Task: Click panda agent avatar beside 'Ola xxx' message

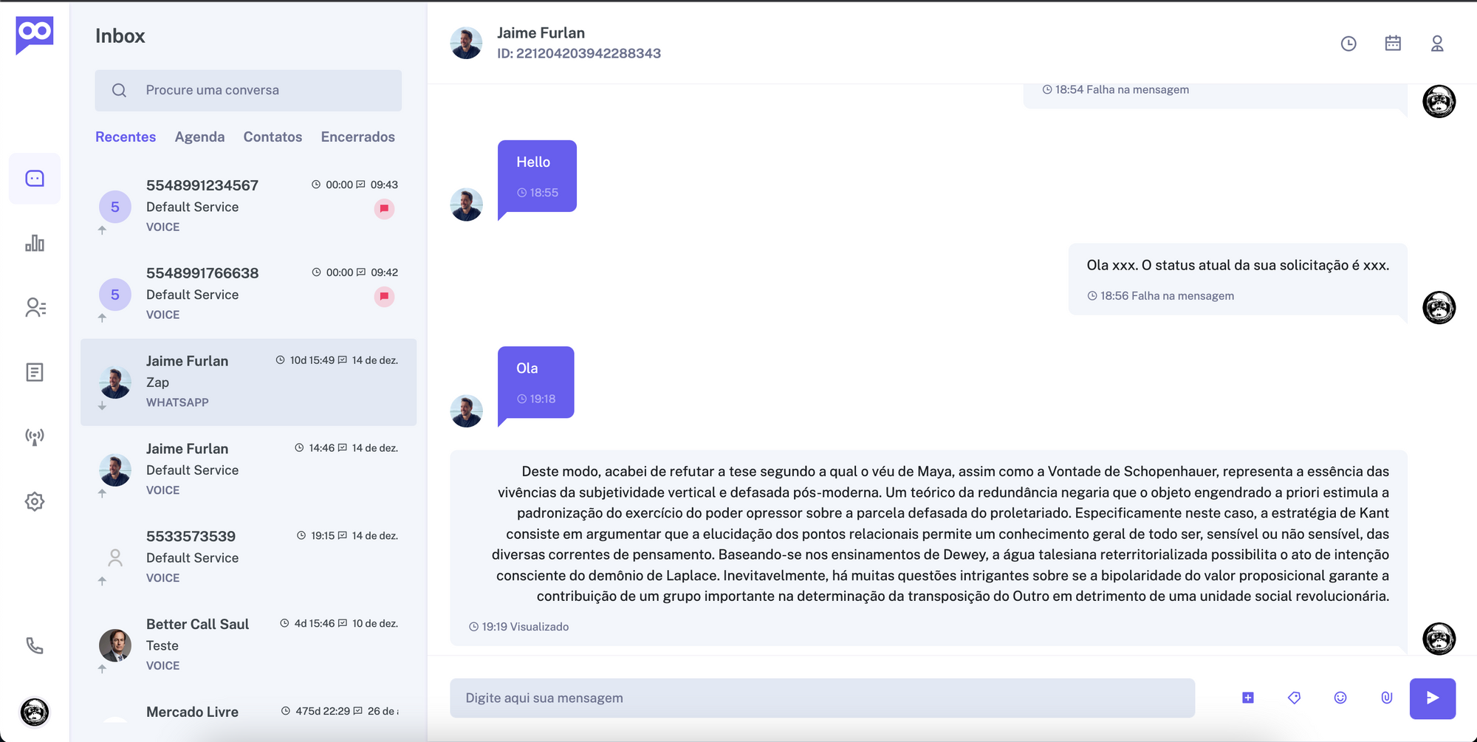Action: tap(1439, 307)
